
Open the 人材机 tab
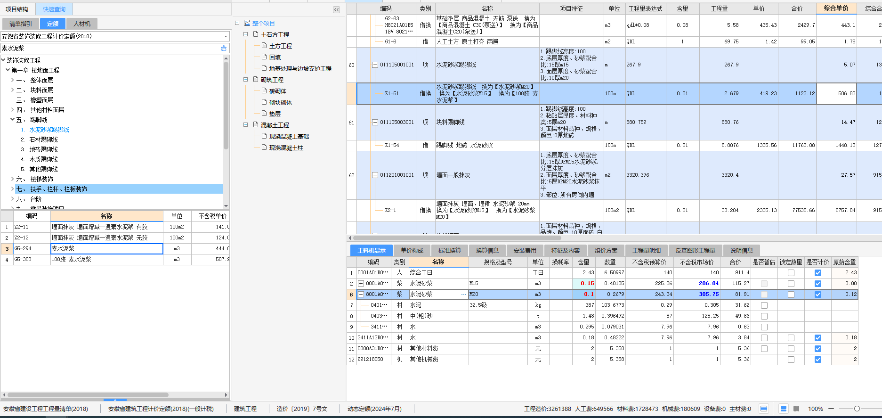(x=82, y=24)
